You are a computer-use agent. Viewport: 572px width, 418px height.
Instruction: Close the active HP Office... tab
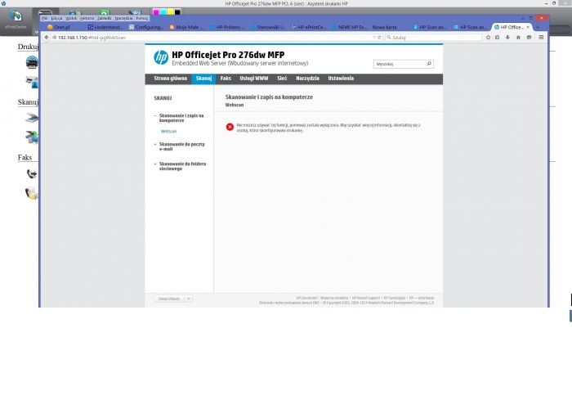tap(528, 27)
